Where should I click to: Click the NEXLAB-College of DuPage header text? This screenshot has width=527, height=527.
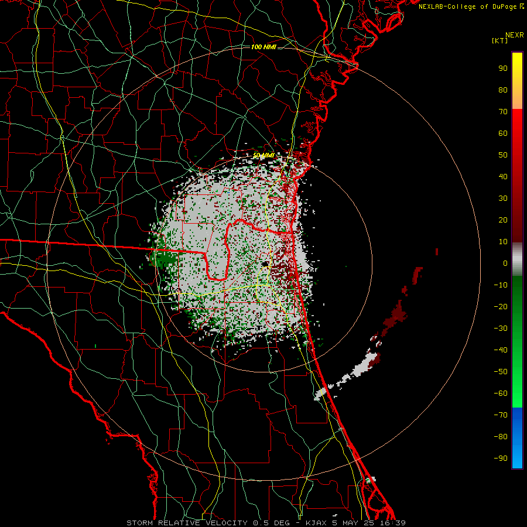(471, 6)
